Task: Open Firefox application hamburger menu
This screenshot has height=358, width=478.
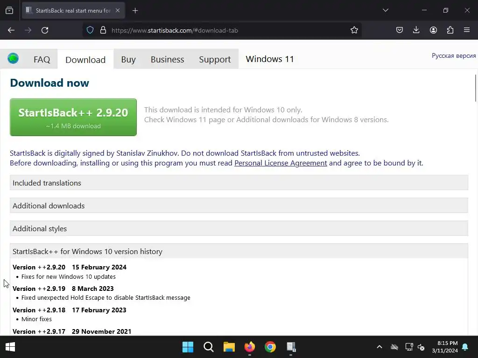Action: click(x=467, y=30)
